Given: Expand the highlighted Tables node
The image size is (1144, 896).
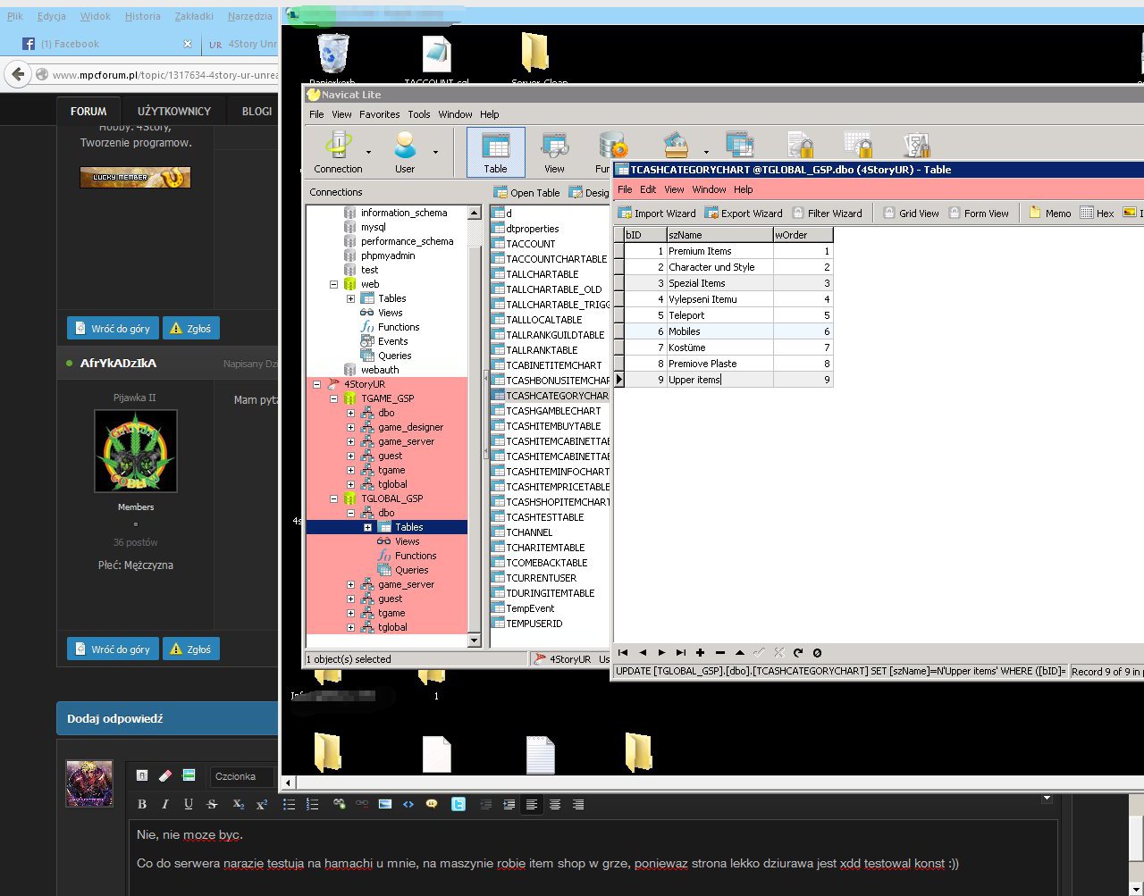Looking at the screenshot, I should tap(367, 527).
